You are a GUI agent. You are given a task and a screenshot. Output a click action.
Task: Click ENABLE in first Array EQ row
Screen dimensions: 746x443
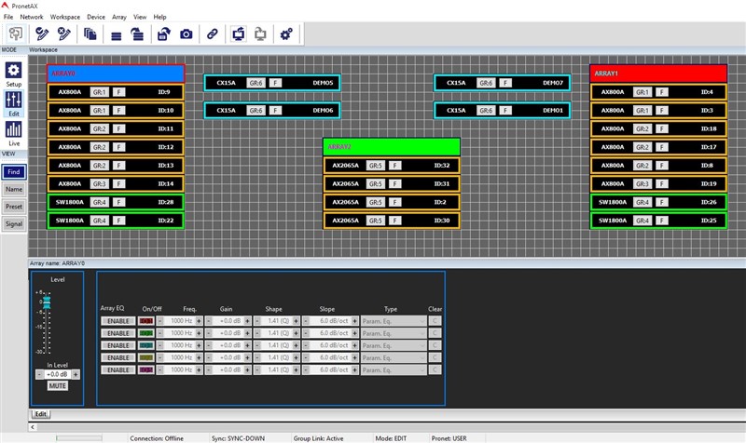pyautogui.click(x=118, y=321)
